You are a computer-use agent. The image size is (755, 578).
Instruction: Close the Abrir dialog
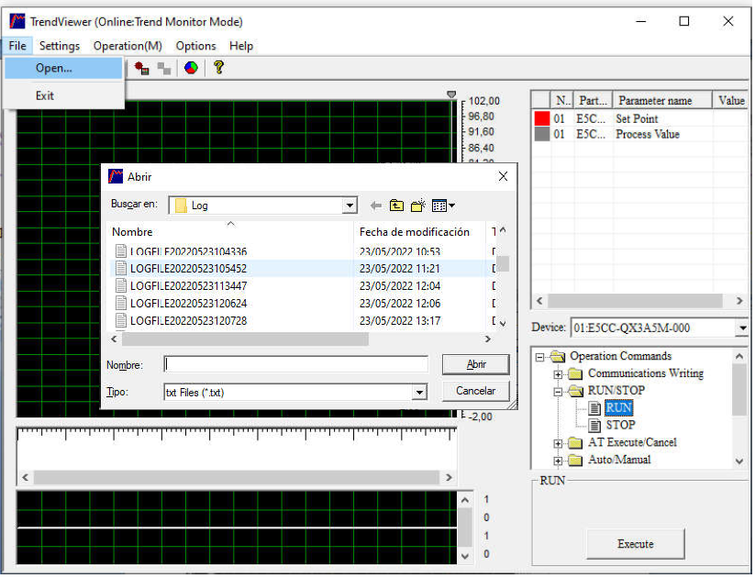[503, 177]
